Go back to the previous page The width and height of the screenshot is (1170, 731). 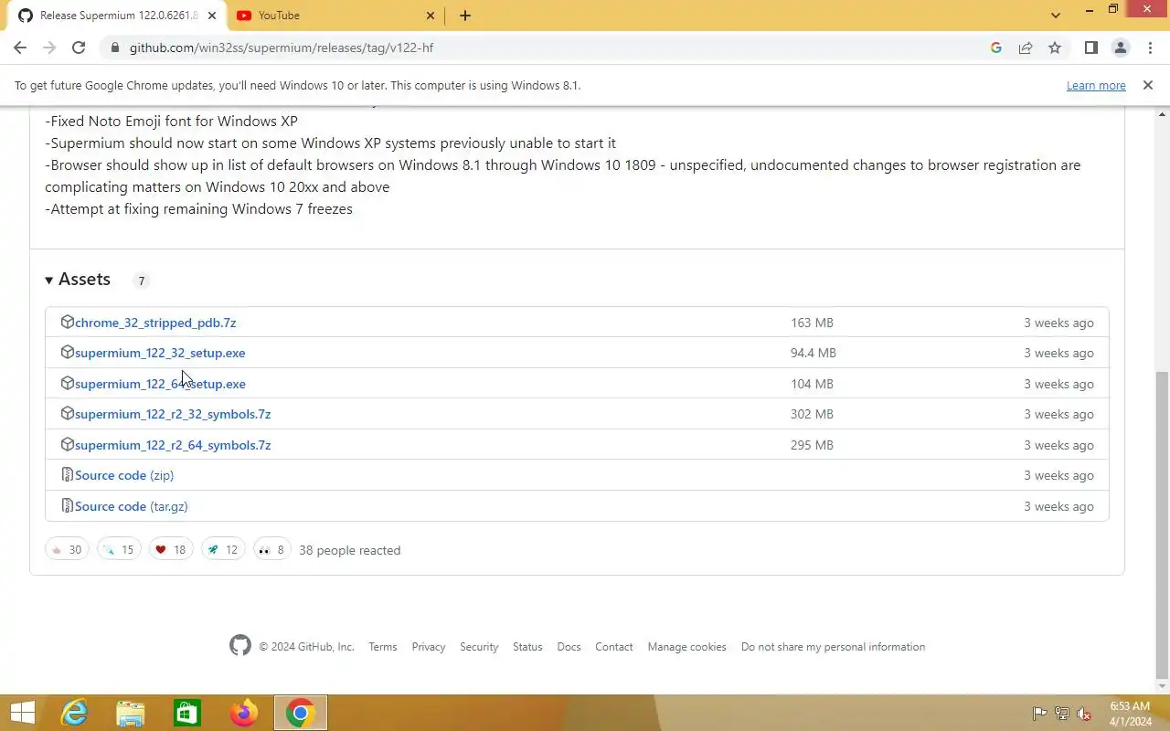20,48
